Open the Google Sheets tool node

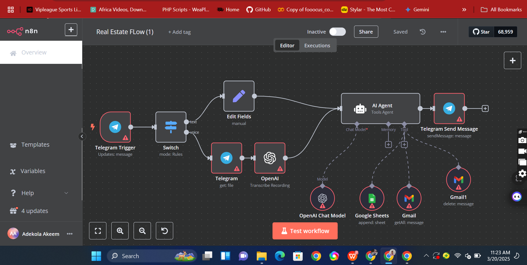tap(372, 198)
